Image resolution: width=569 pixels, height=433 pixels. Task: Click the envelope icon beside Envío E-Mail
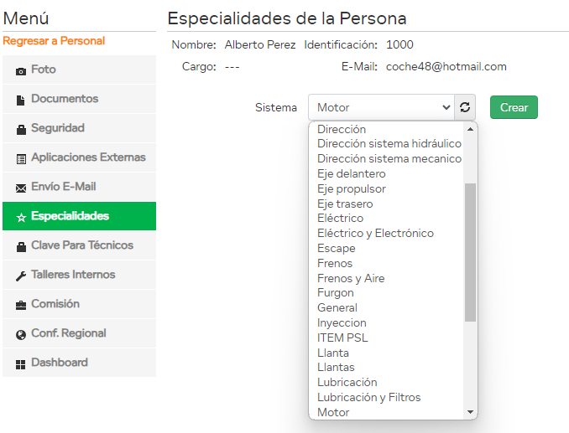pyautogui.click(x=21, y=188)
